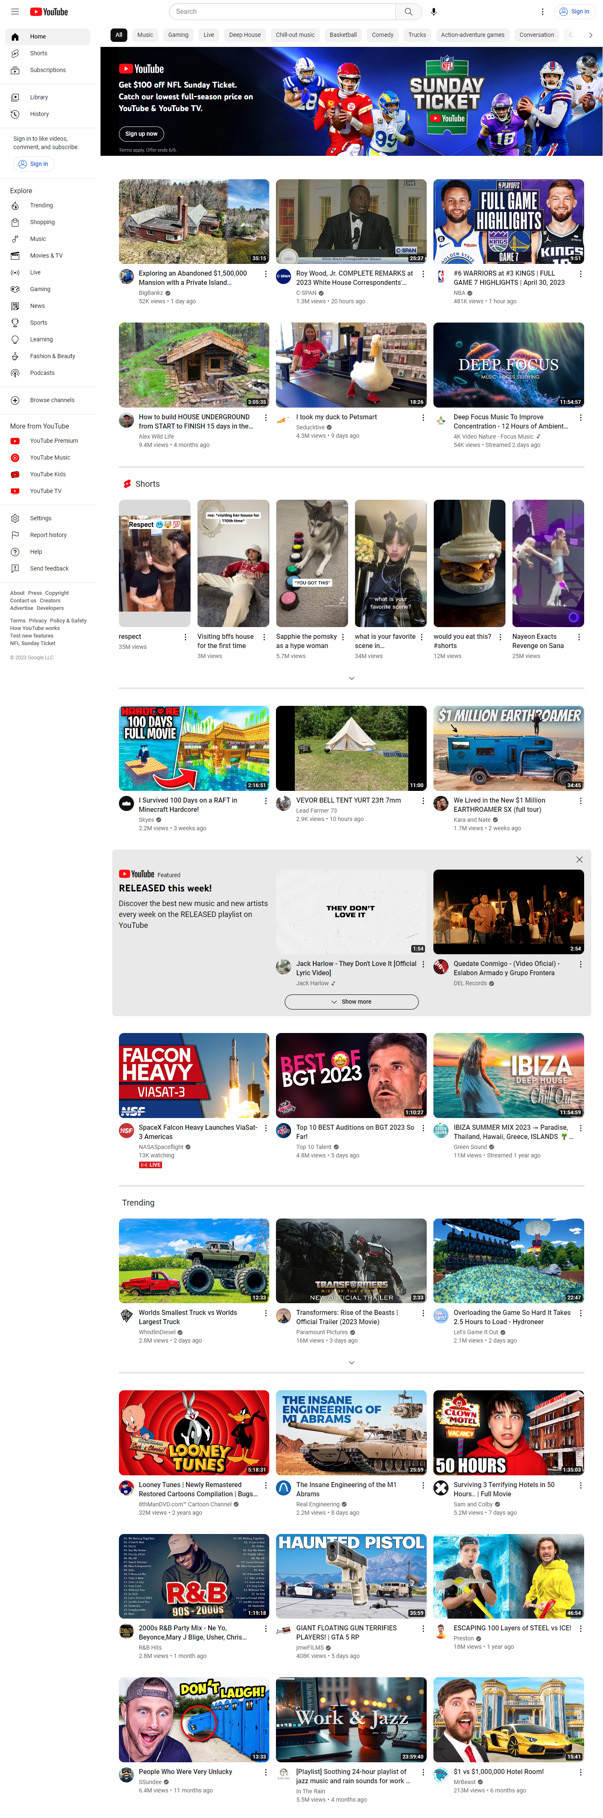Open options menu for Roy Wood Jr. video
This screenshot has width=603, height=1818.
423,274
